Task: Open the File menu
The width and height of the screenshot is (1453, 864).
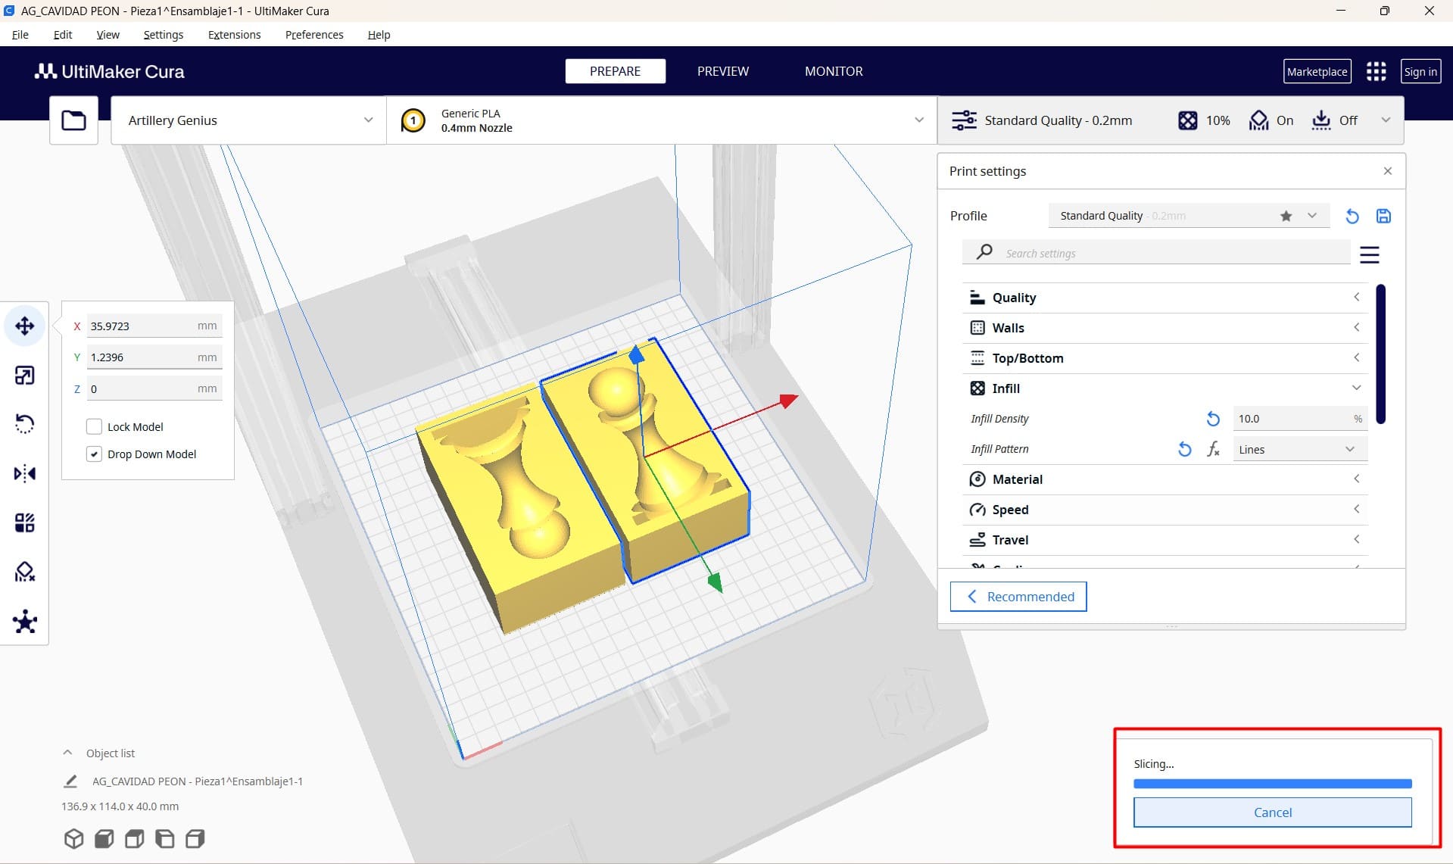Action: point(20,35)
